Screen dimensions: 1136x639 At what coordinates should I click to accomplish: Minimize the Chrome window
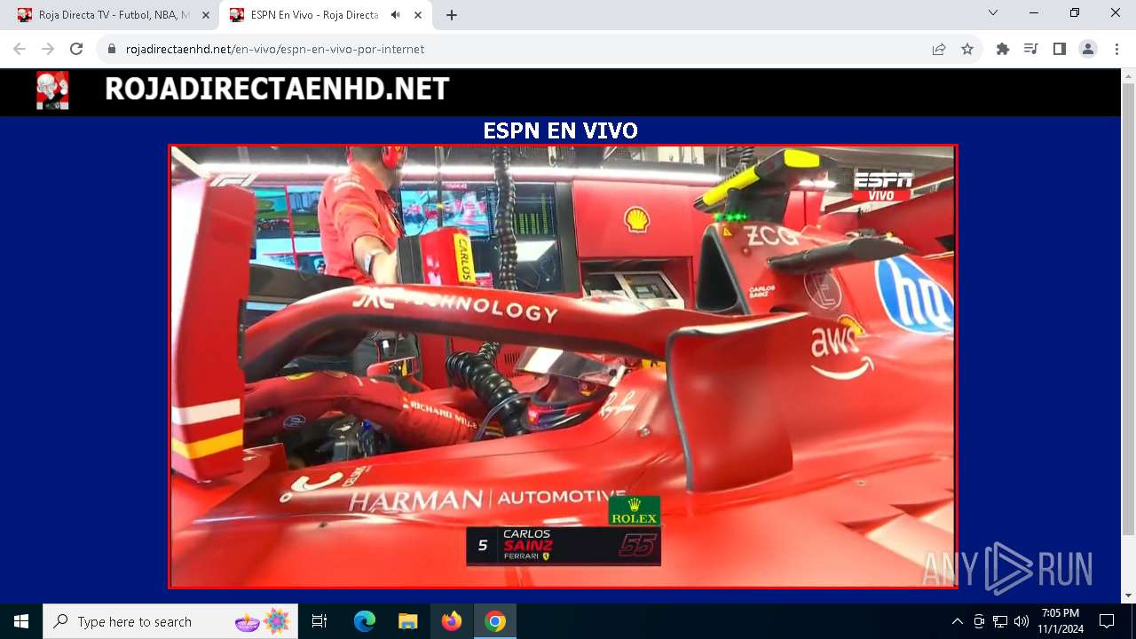click(1034, 12)
